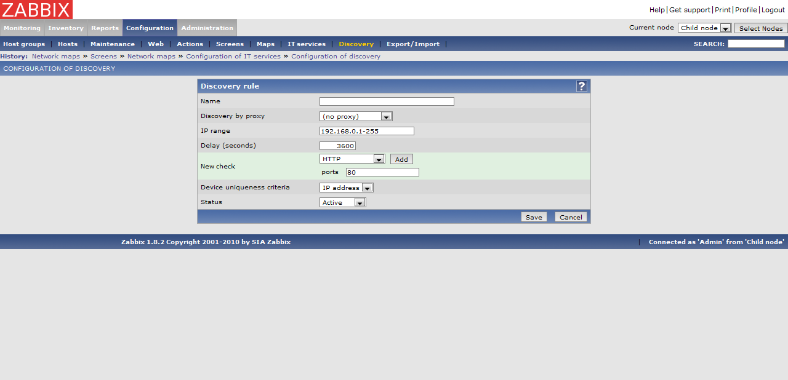Open Device uniqueness criteria dropdown

click(346, 188)
